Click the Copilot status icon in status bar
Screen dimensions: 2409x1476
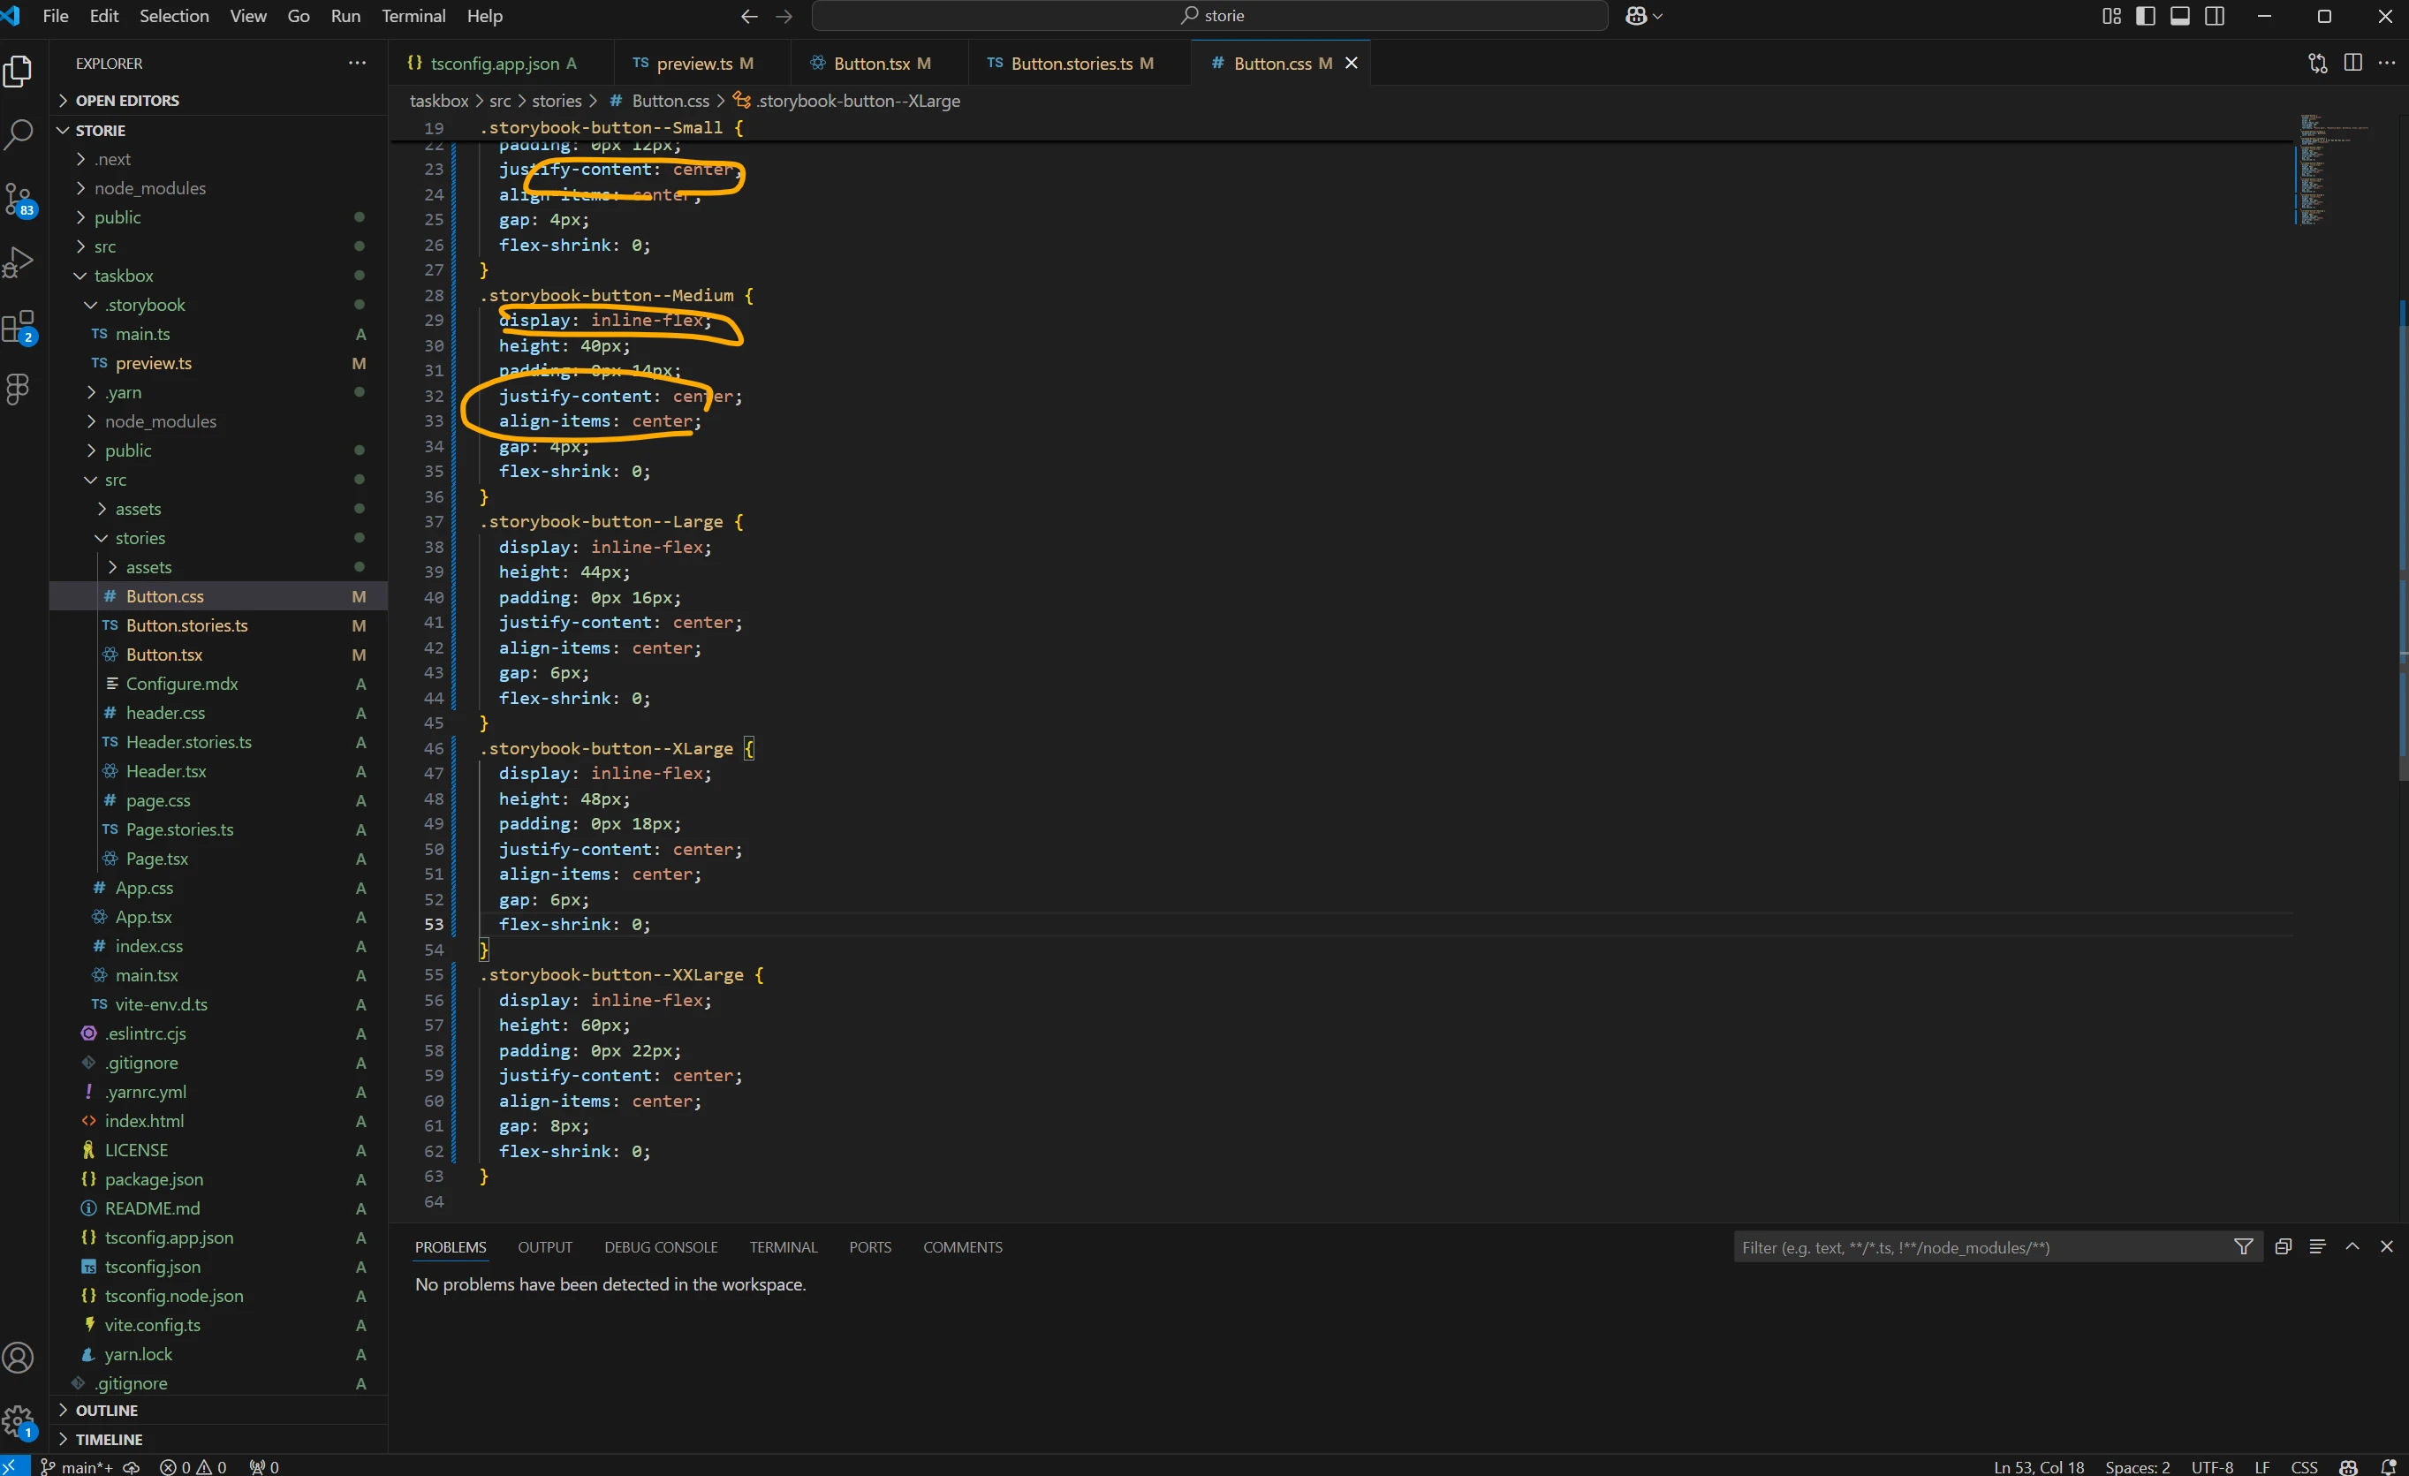pos(2348,1466)
